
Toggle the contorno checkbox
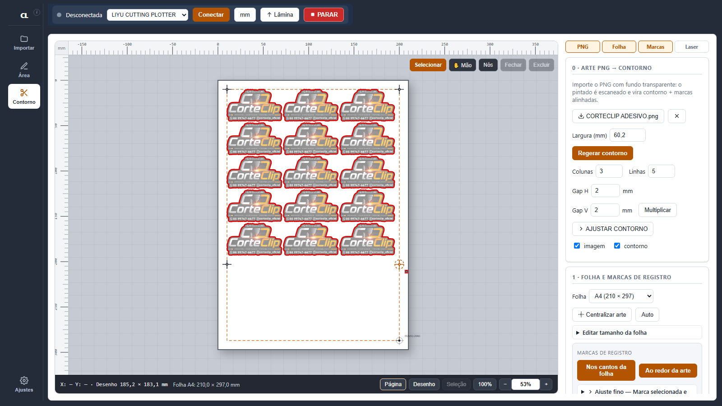[x=617, y=245]
